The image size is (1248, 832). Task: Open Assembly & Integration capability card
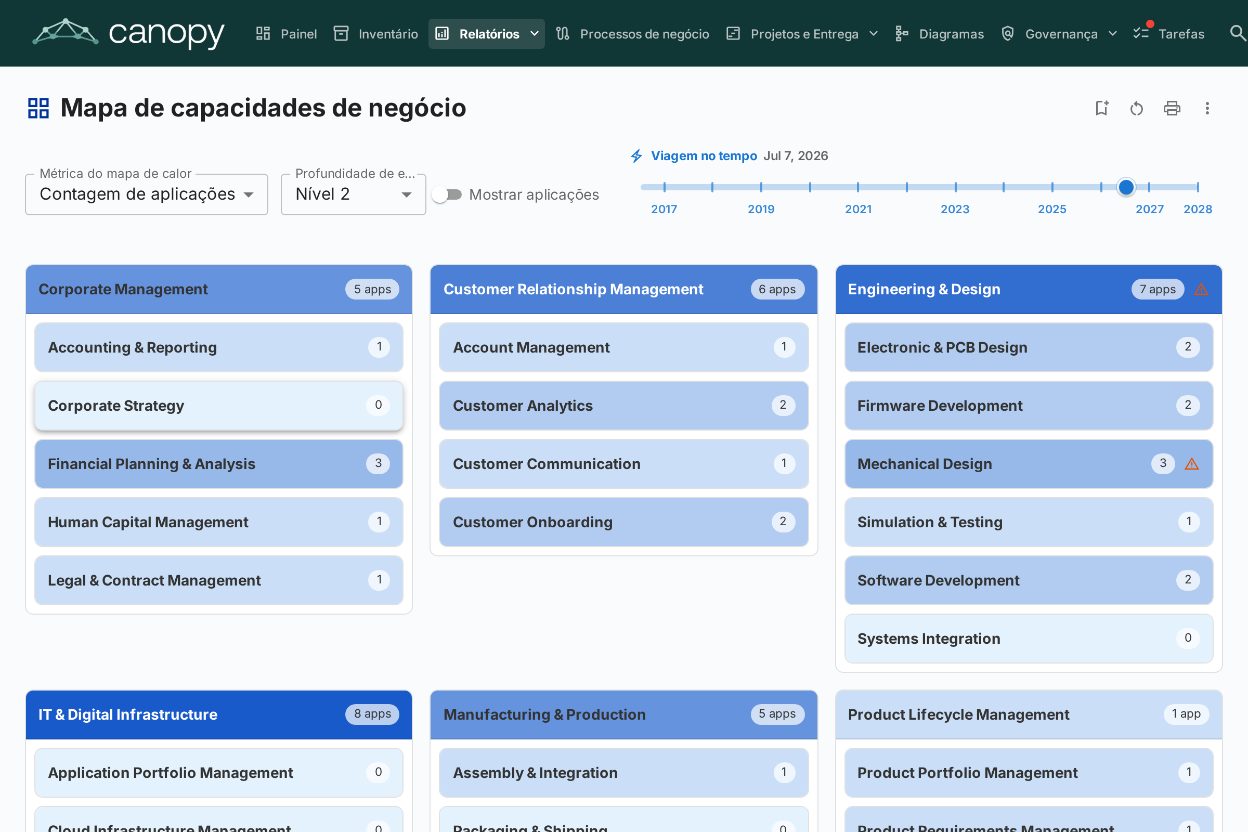tap(623, 773)
